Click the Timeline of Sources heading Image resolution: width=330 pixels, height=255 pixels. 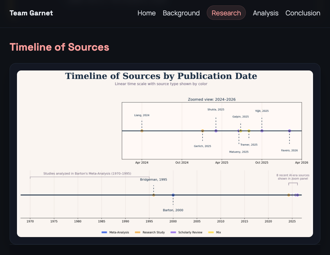click(59, 47)
